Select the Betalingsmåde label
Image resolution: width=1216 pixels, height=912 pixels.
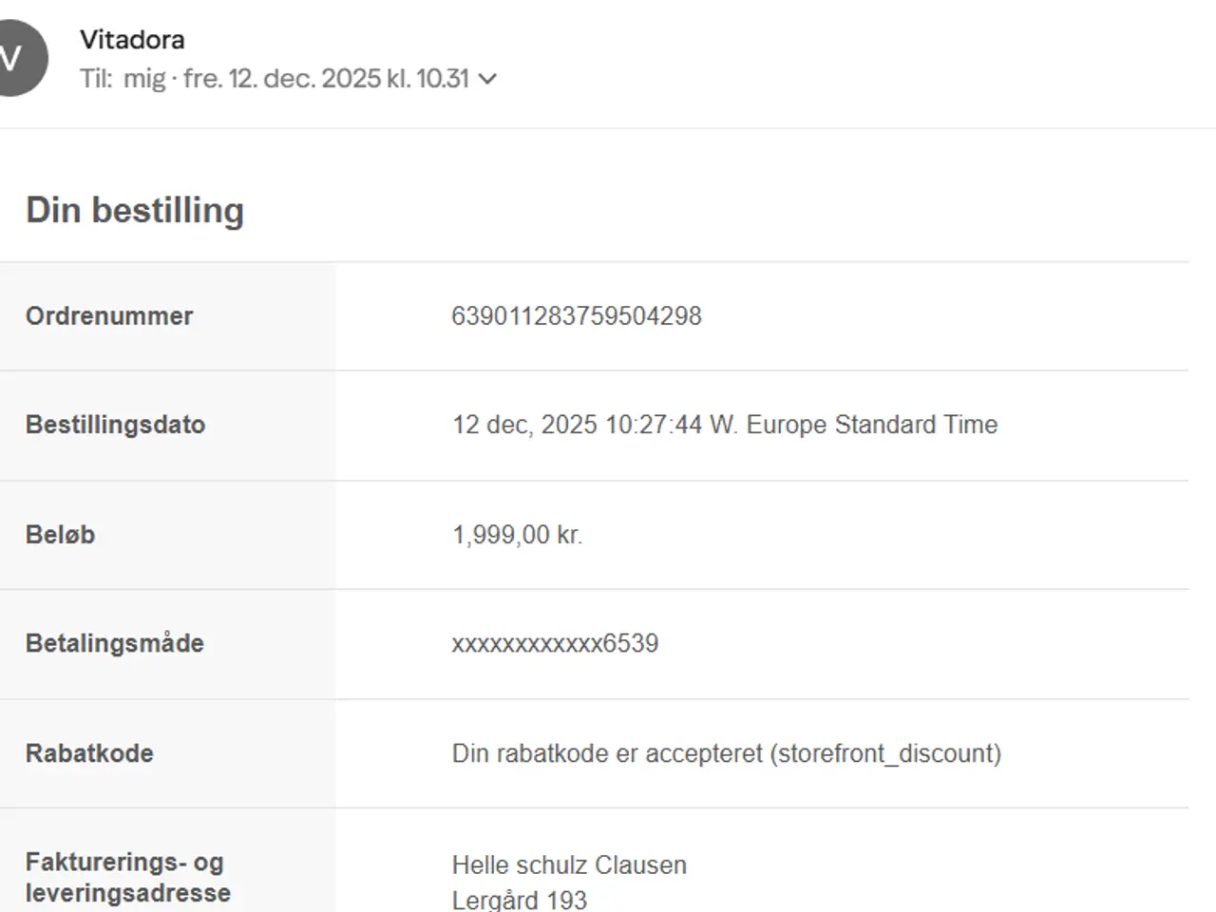115,643
